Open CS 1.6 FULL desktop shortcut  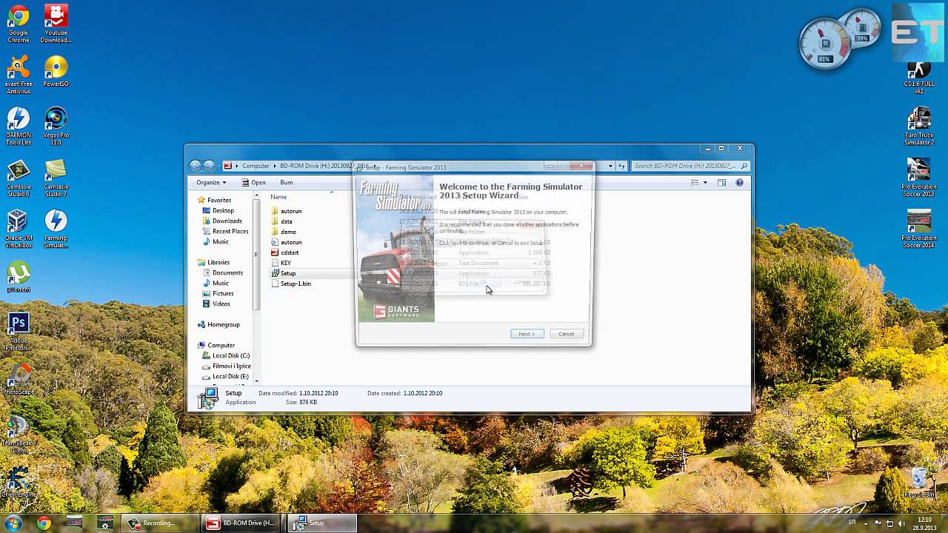click(918, 76)
